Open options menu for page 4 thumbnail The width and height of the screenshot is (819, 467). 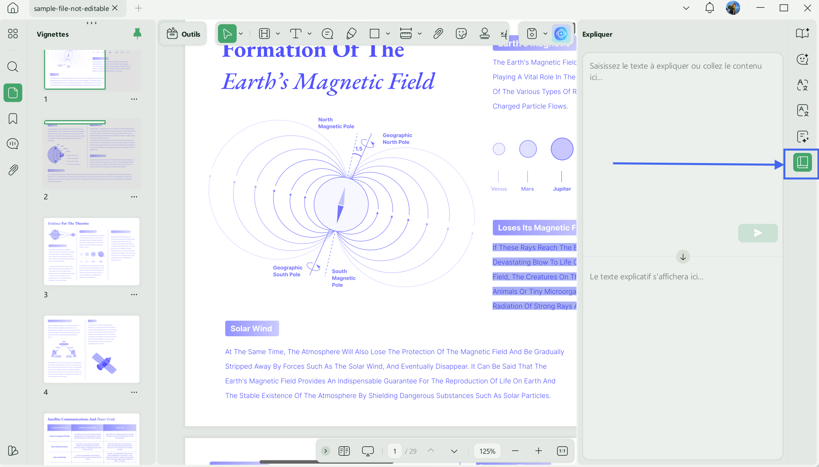click(x=134, y=392)
